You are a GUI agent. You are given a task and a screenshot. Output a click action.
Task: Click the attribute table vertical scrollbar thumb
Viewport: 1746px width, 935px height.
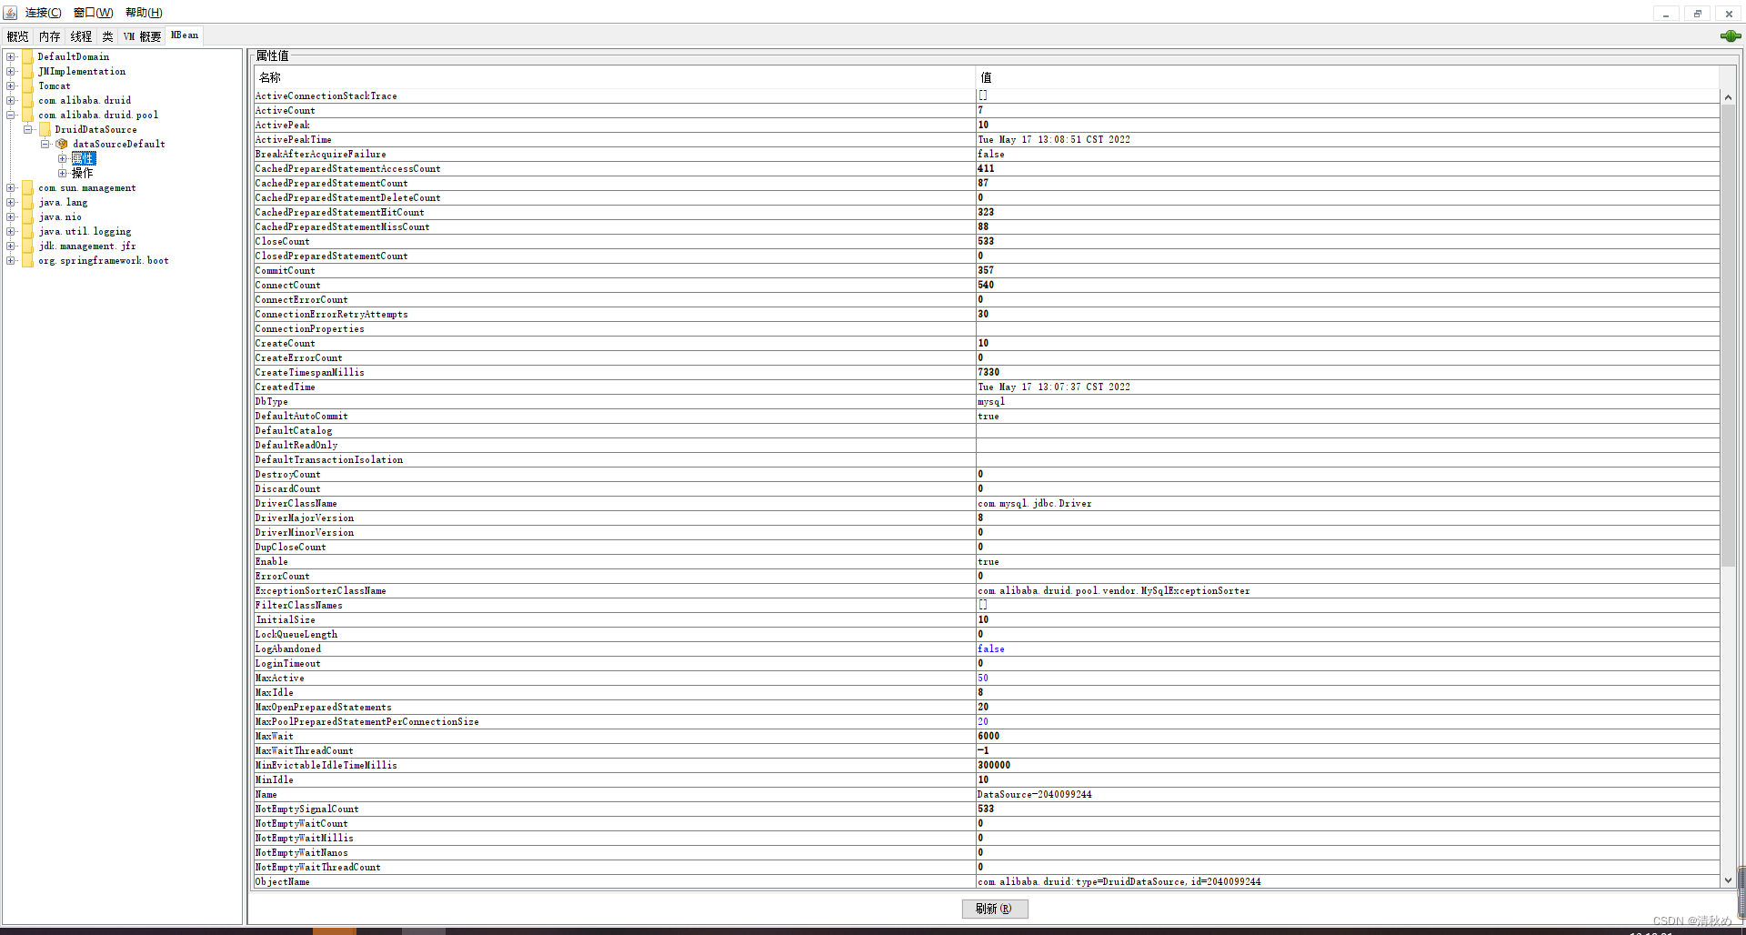point(1728,337)
